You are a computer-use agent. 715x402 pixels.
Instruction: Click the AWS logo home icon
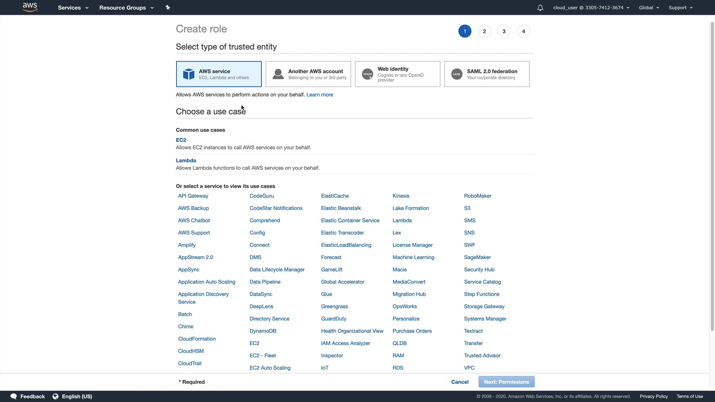click(x=30, y=7)
